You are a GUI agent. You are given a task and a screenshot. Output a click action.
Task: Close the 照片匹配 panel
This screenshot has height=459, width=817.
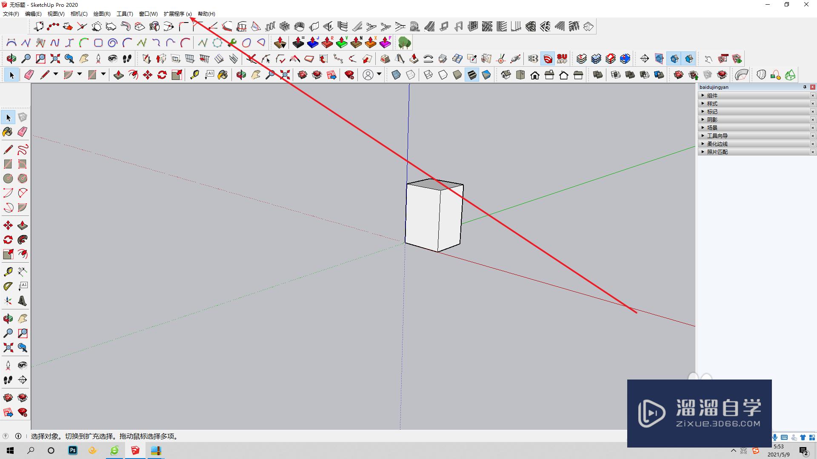coord(813,152)
